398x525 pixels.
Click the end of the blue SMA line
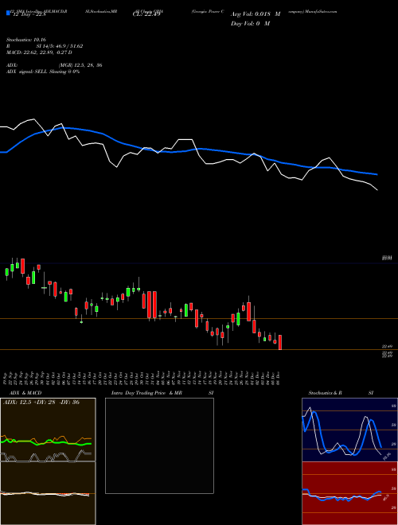tap(377, 174)
